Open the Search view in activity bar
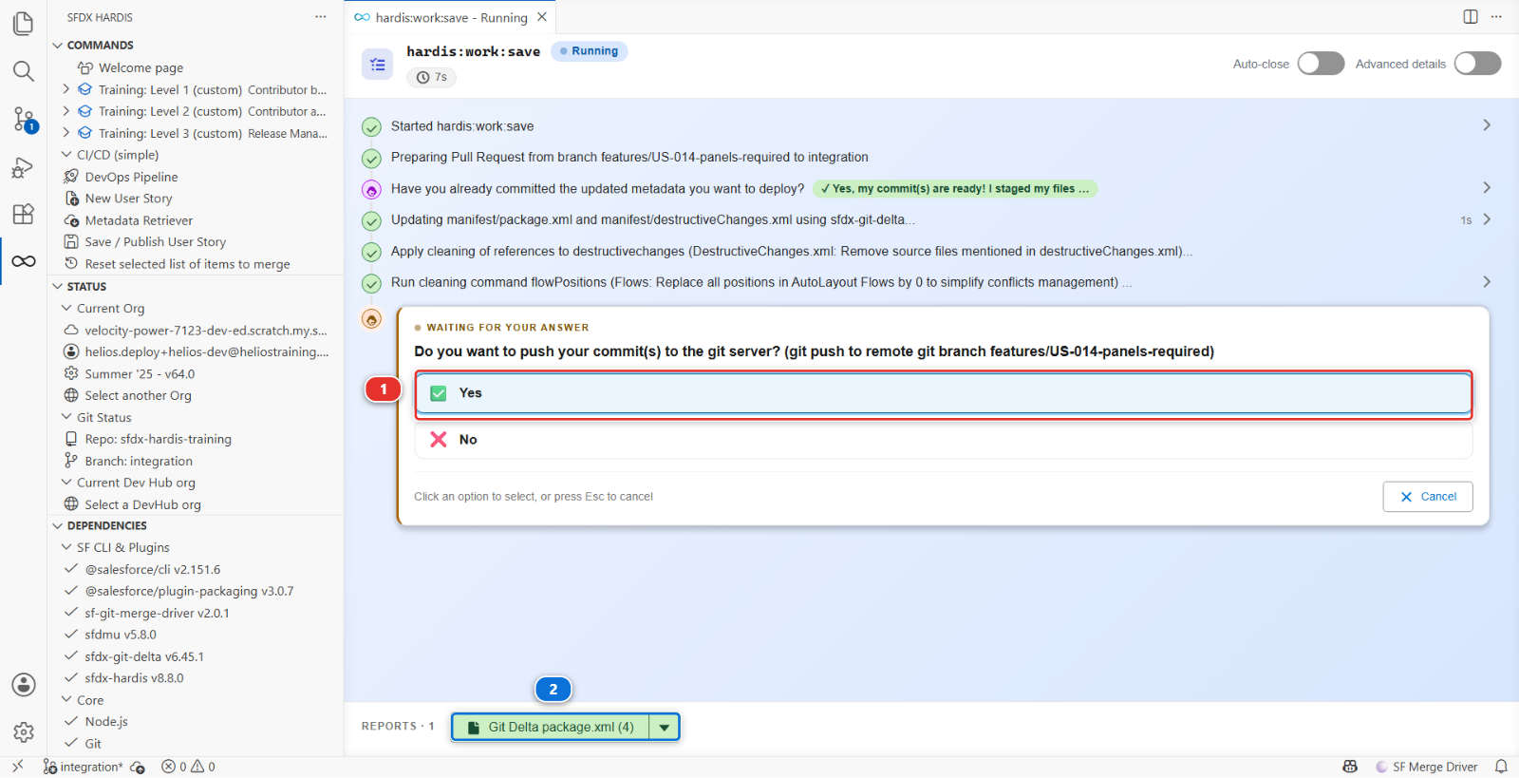This screenshot has height=778, width=1519. 24,71
